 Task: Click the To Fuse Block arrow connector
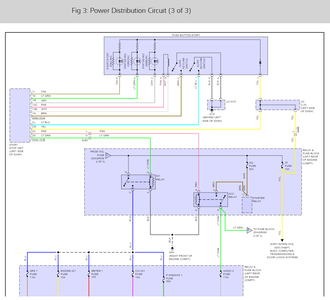point(249,230)
